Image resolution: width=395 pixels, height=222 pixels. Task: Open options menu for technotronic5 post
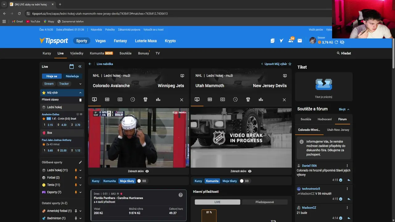(347, 189)
